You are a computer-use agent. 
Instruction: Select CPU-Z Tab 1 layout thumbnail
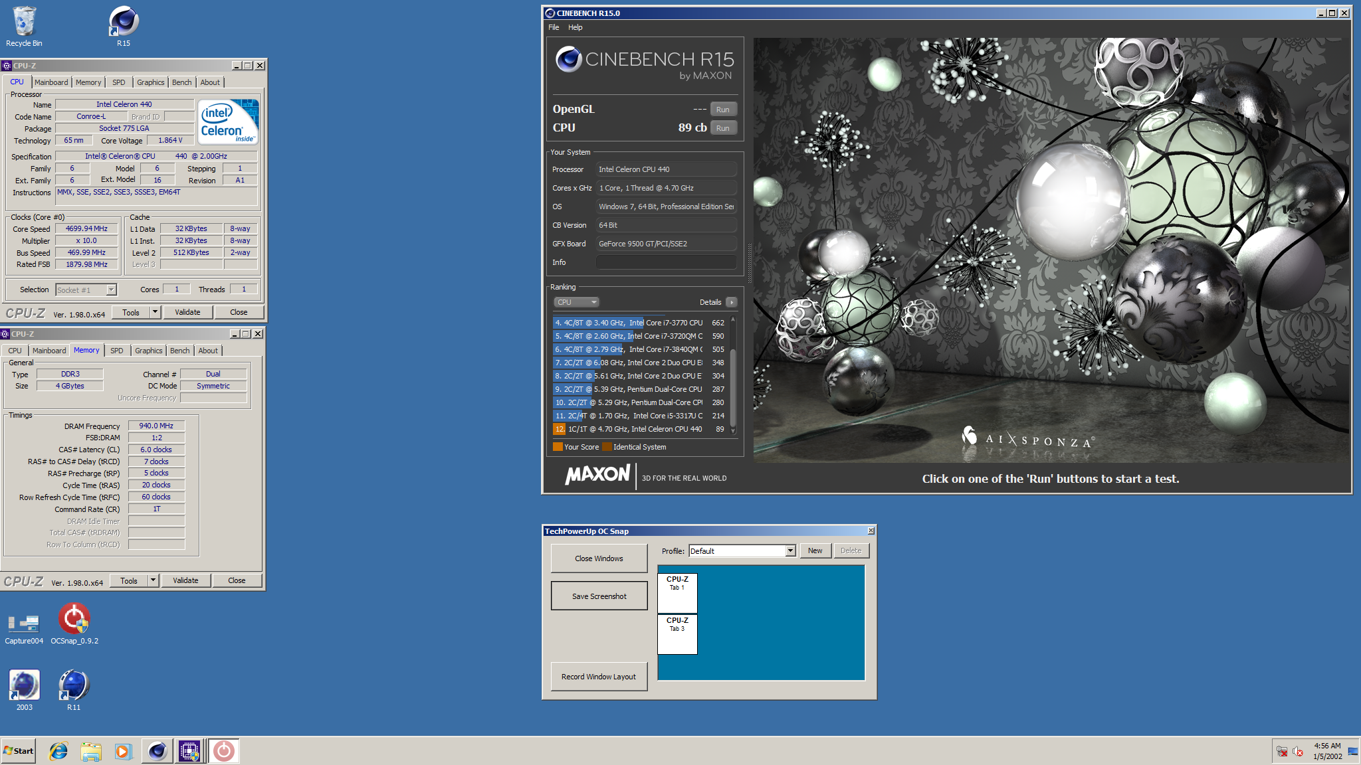pyautogui.click(x=677, y=593)
